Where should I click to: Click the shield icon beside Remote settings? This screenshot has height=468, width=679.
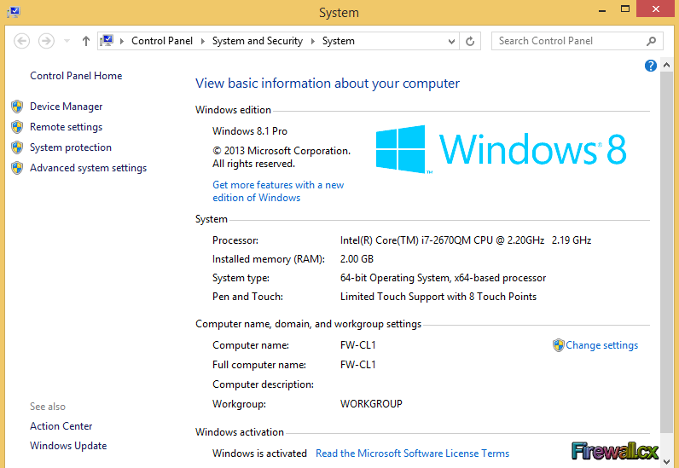tap(17, 127)
